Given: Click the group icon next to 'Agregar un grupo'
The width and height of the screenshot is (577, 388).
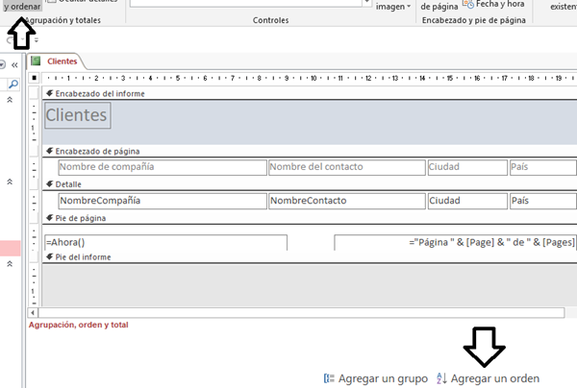Looking at the screenshot, I should pyautogui.click(x=329, y=378).
